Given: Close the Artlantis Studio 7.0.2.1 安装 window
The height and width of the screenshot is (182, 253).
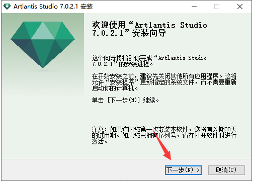Looking at the screenshot, I should pyautogui.click(x=240, y=7).
